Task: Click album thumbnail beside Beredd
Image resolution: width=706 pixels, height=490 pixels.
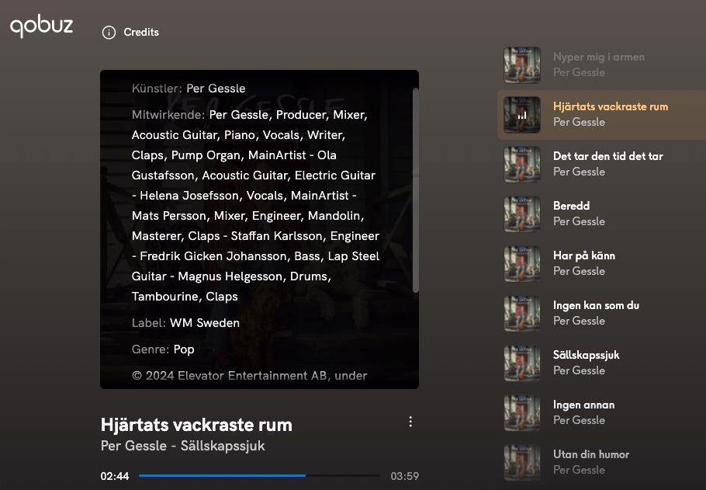Action: (522, 214)
